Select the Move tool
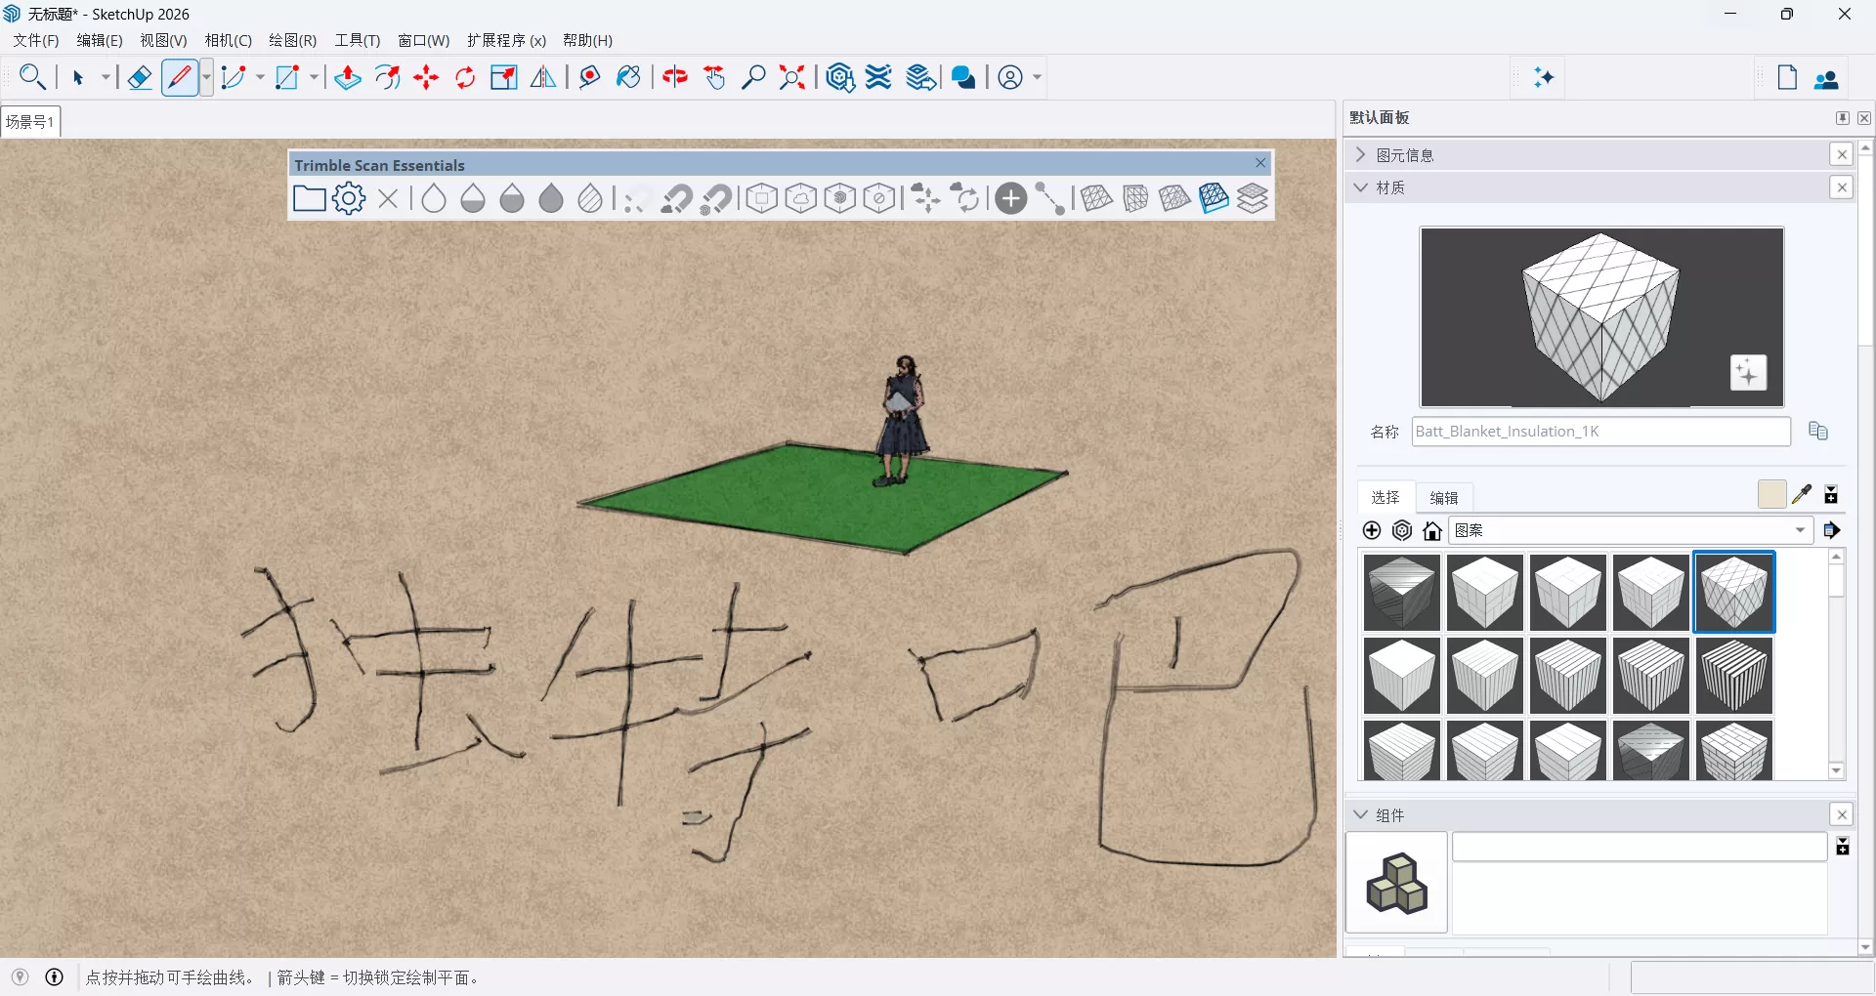Image resolution: width=1876 pixels, height=996 pixels. (426, 77)
